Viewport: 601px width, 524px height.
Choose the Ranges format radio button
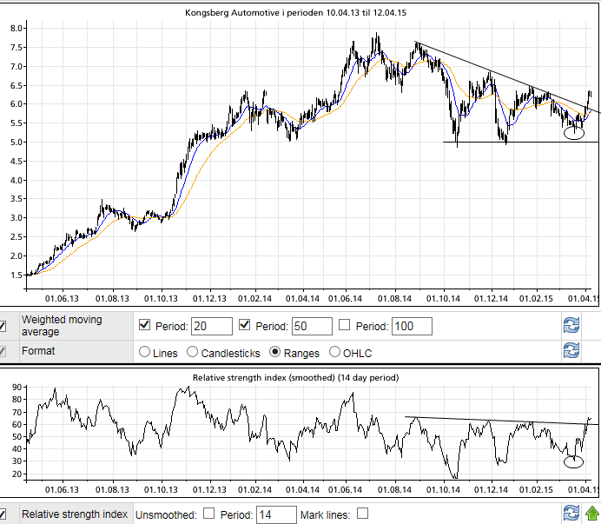pyautogui.click(x=276, y=353)
